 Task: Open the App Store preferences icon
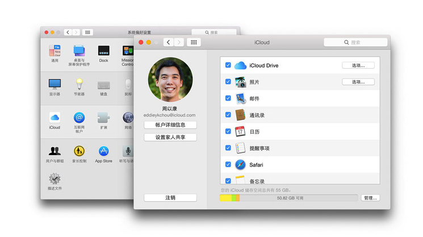[x=103, y=152]
